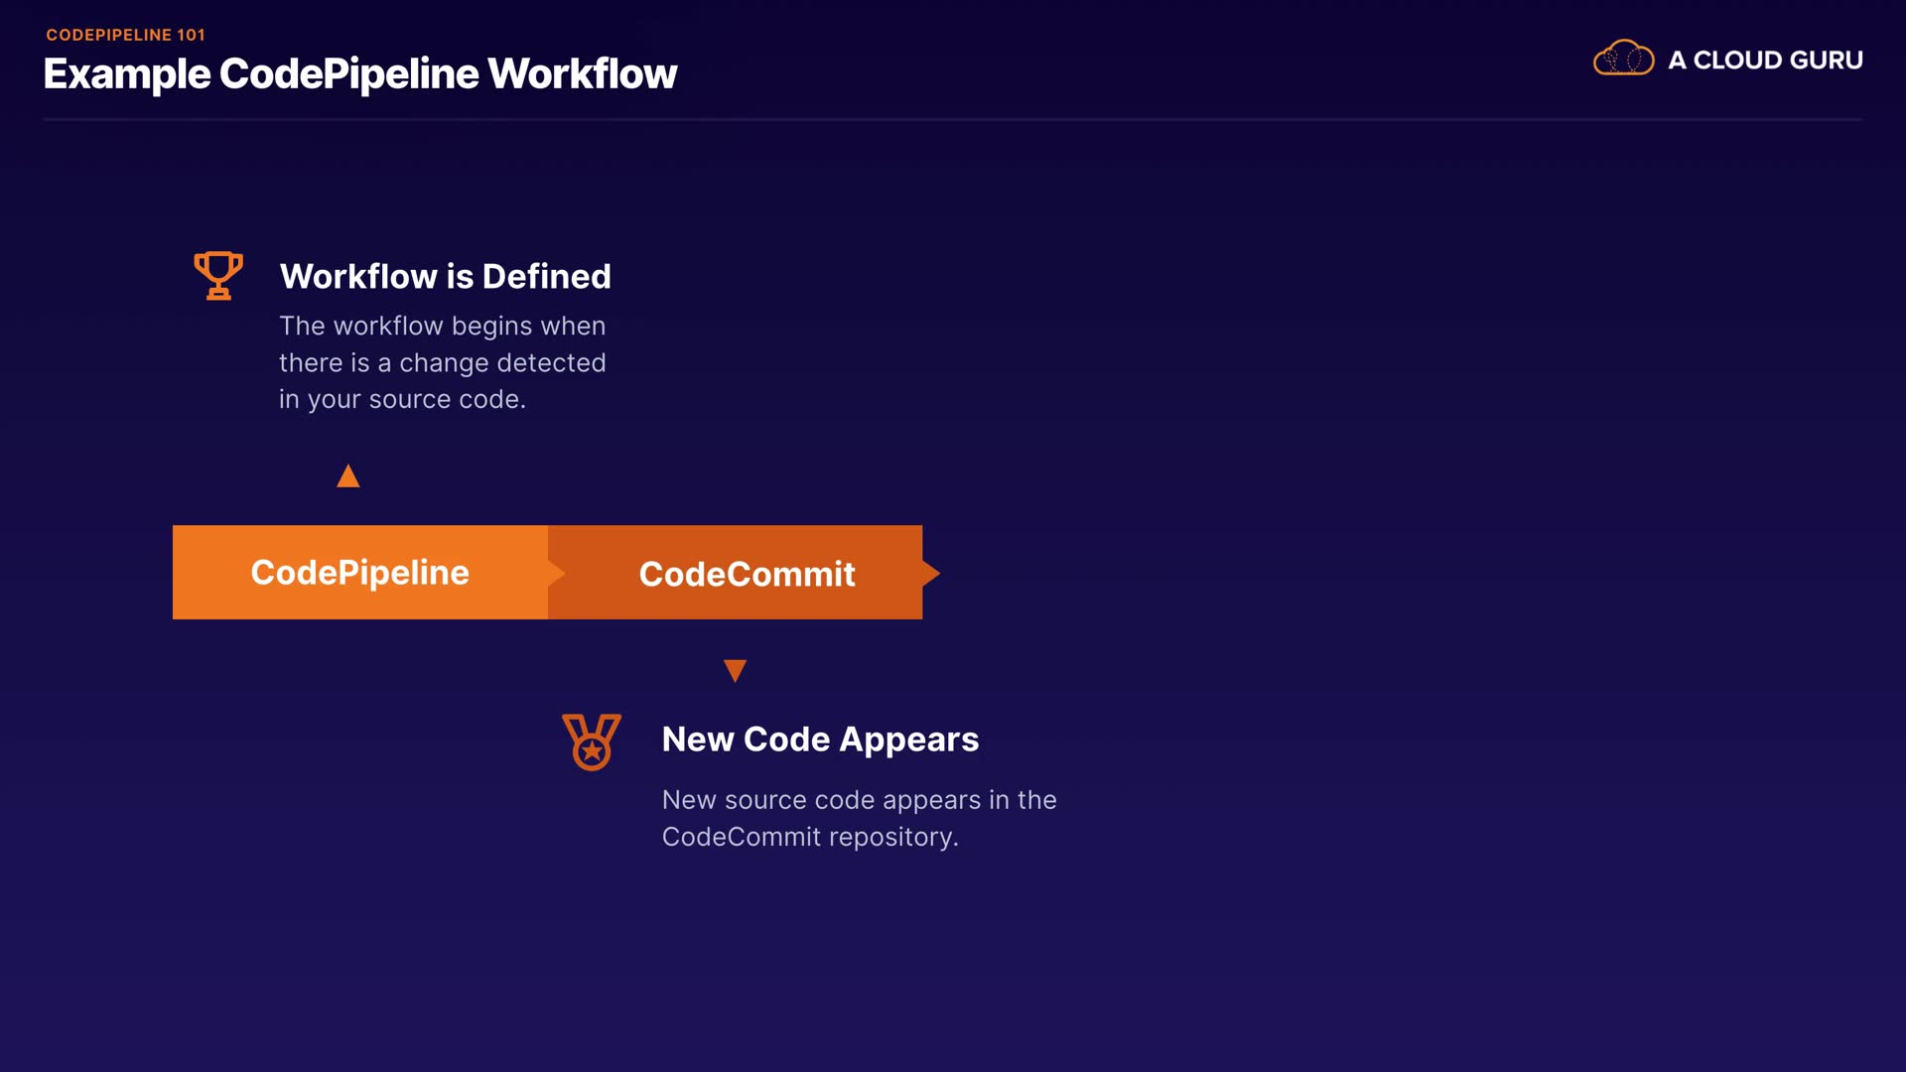Screen dimensions: 1906x1072
Task: Click the A Cloud Guru cloud logo
Action: click(1623, 59)
